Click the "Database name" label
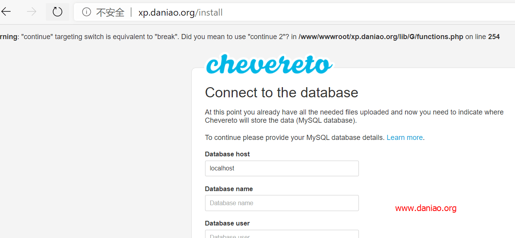The width and height of the screenshot is (515, 238). (229, 189)
